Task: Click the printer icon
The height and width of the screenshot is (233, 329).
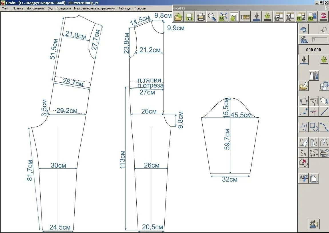Action: click(x=201, y=17)
